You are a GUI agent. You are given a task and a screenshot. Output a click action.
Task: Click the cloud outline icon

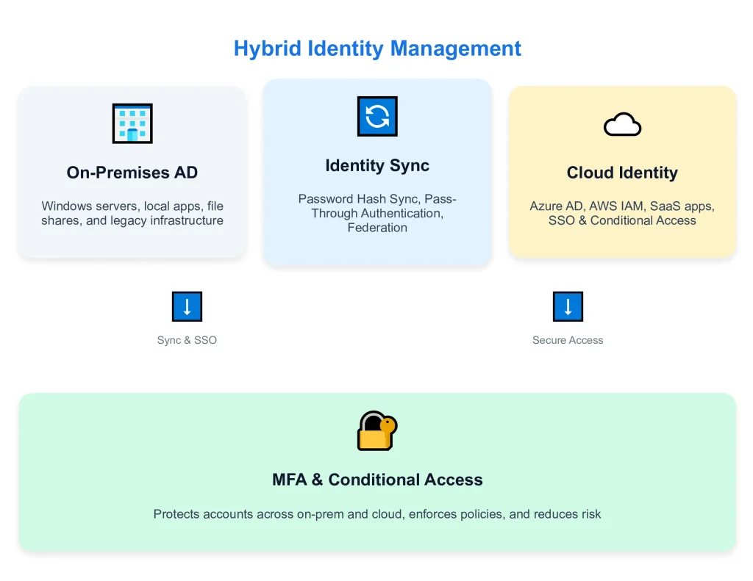coord(622,125)
